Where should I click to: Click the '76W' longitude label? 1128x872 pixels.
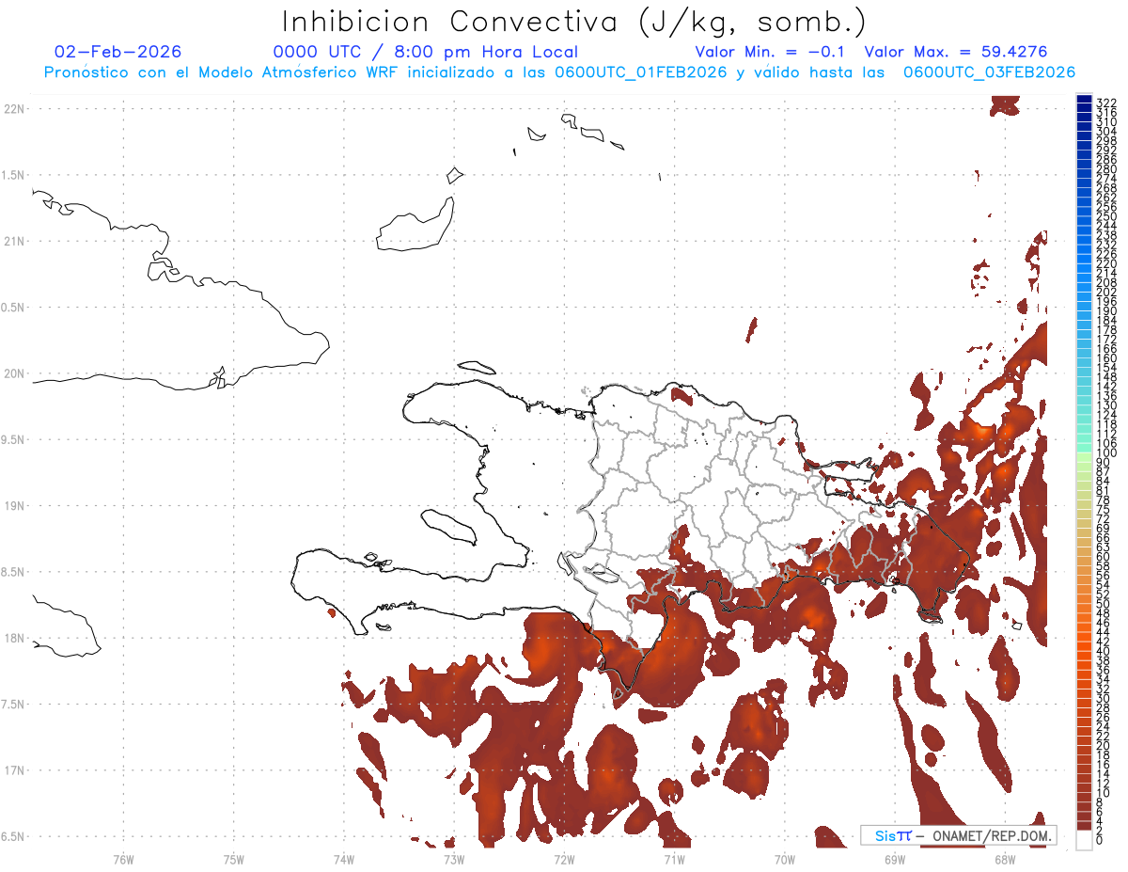123,859
